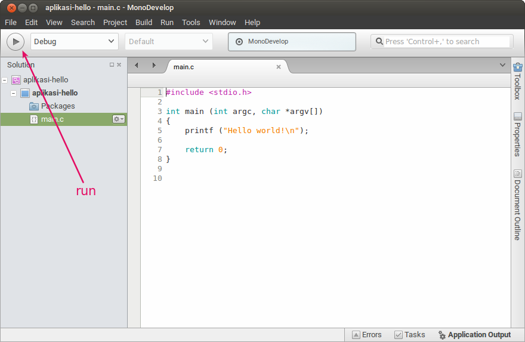The width and height of the screenshot is (525, 342).
Task: Select the aplikasi-hello solution icon
Action: coord(16,80)
